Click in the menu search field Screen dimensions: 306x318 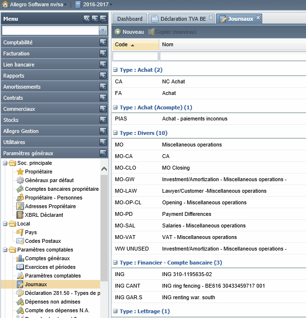(x=50, y=30)
